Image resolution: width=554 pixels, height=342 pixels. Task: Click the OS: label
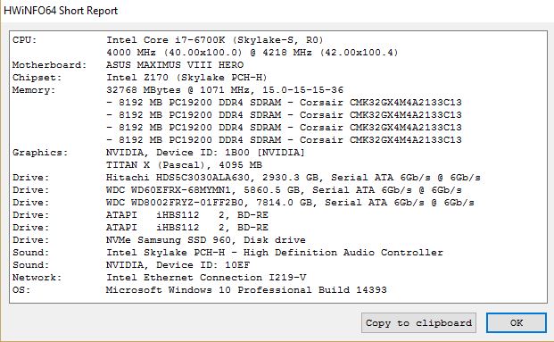(x=21, y=290)
